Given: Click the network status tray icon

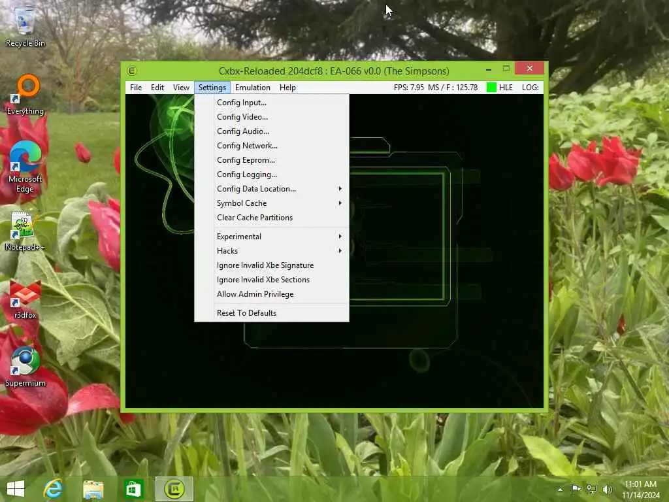Looking at the screenshot, I should point(592,489).
